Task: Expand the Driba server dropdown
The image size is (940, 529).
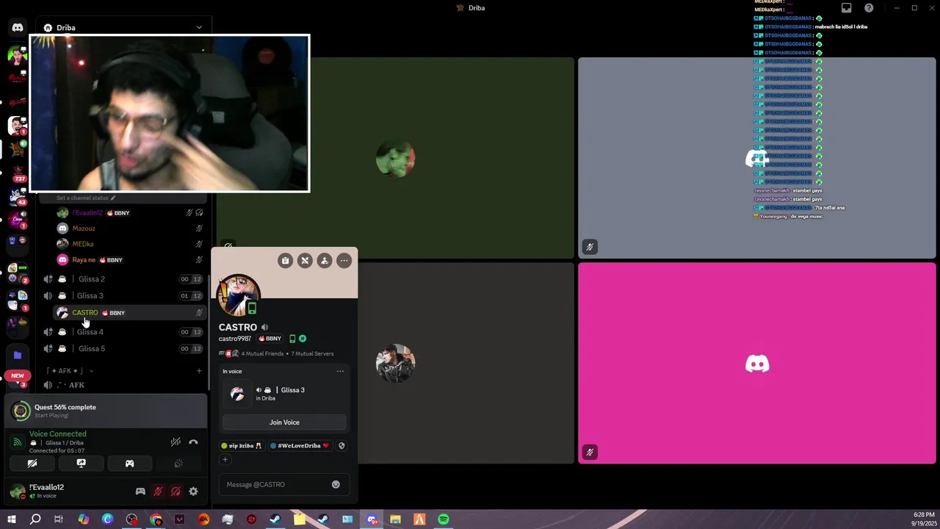Action: click(x=199, y=28)
